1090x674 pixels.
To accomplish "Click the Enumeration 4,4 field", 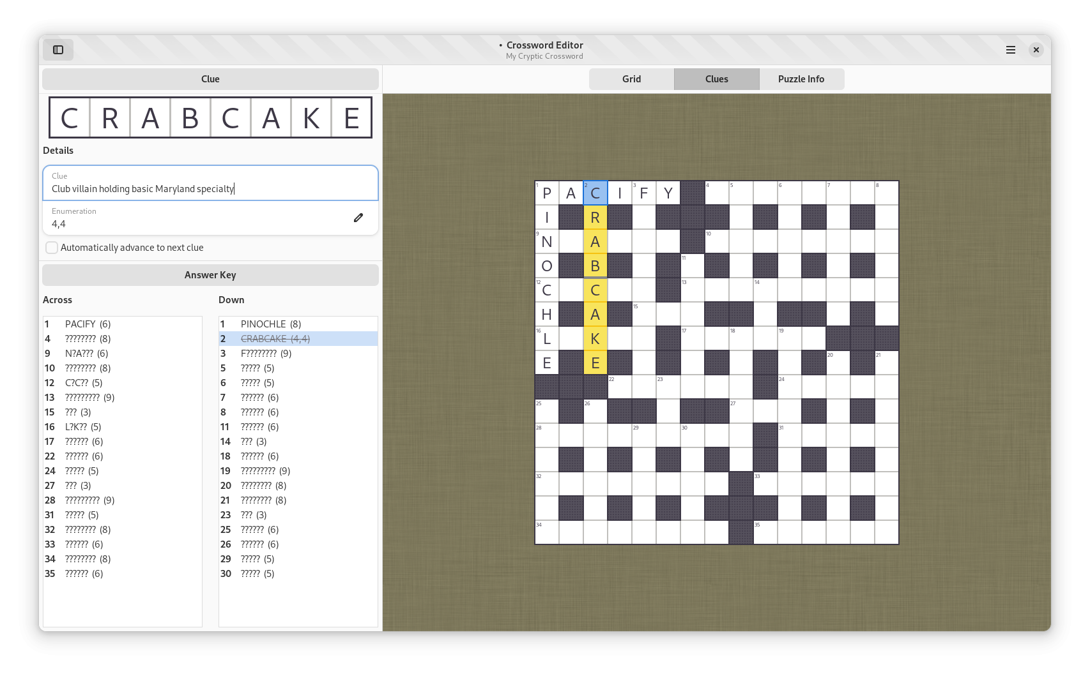I will (x=210, y=218).
